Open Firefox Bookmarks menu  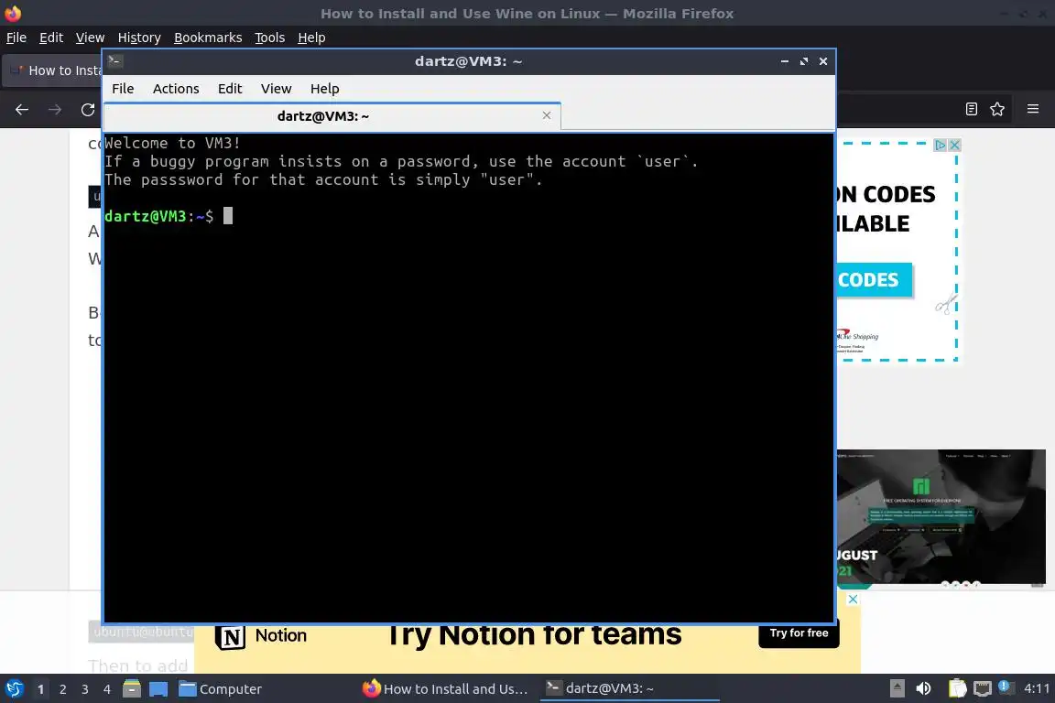(208, 38)
